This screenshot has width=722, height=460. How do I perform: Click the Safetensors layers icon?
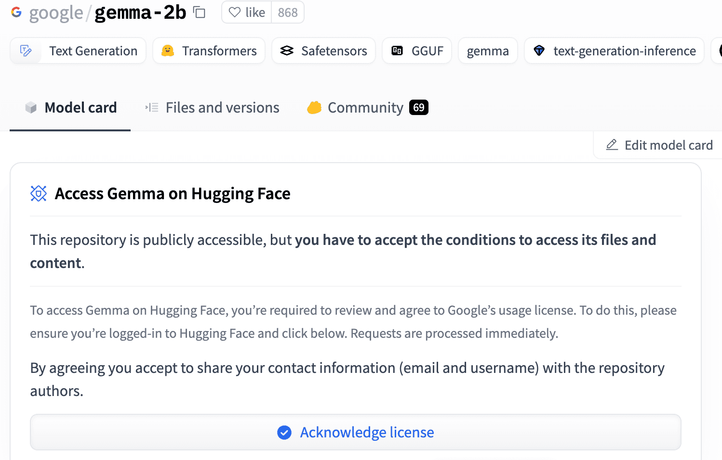click(287, 51)
